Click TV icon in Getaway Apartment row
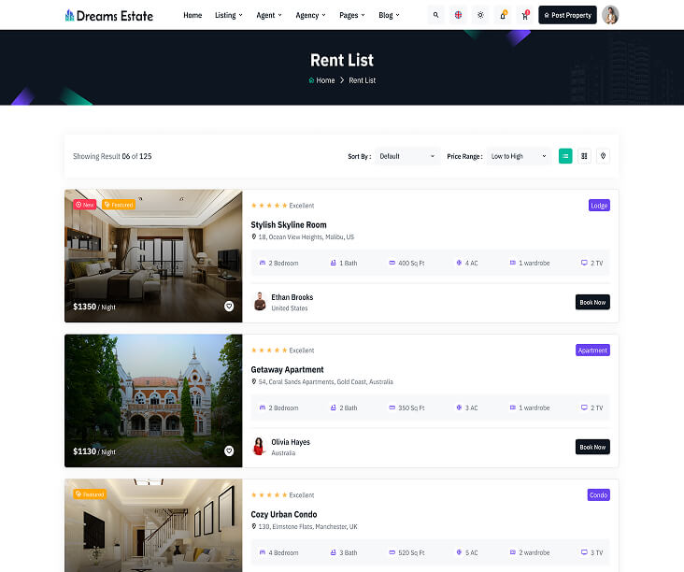This screenshot has height=572, width=684. coord(584,408)
